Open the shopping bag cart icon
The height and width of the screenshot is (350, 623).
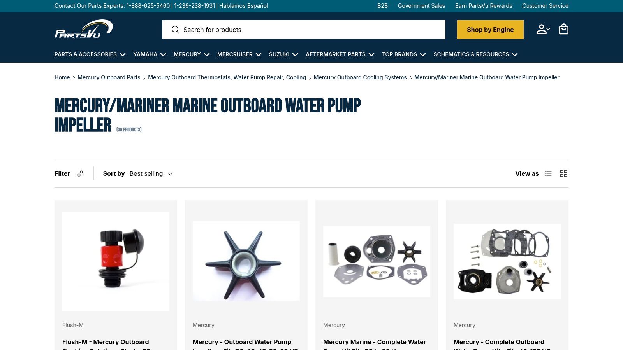click(x=564, y=29)
